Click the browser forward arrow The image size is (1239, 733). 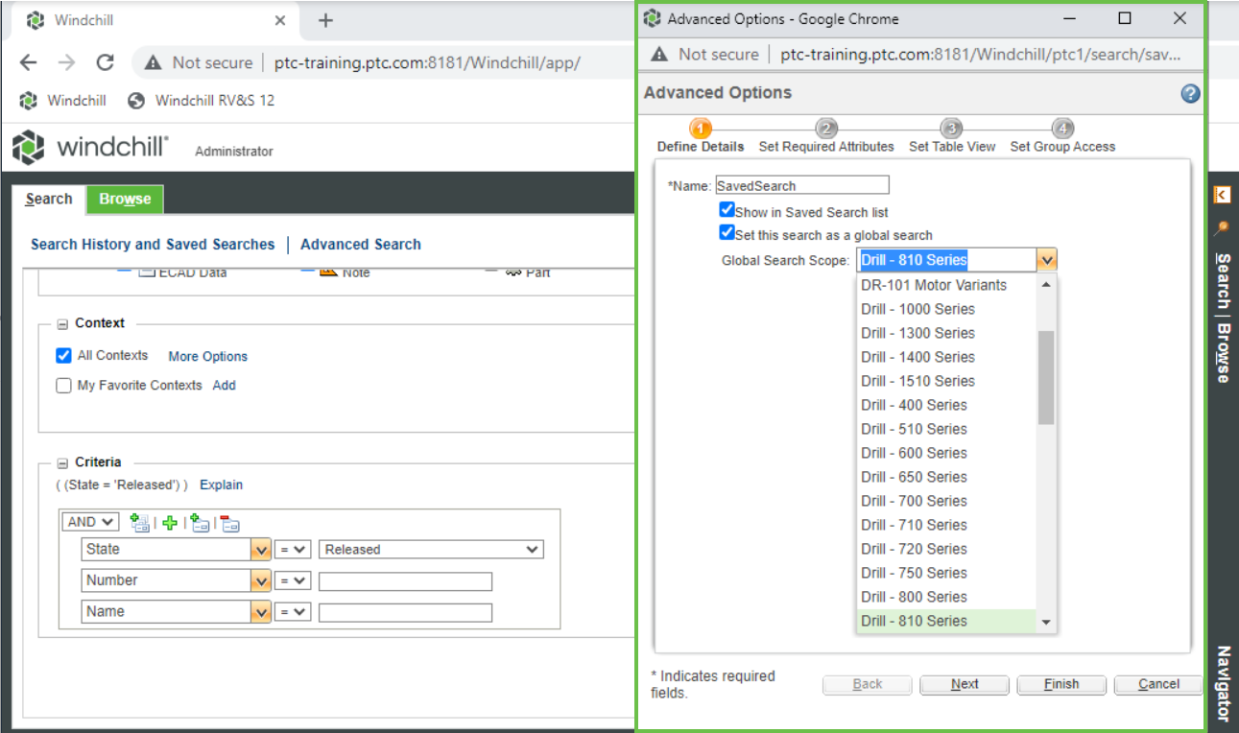(x=66, y=62)
